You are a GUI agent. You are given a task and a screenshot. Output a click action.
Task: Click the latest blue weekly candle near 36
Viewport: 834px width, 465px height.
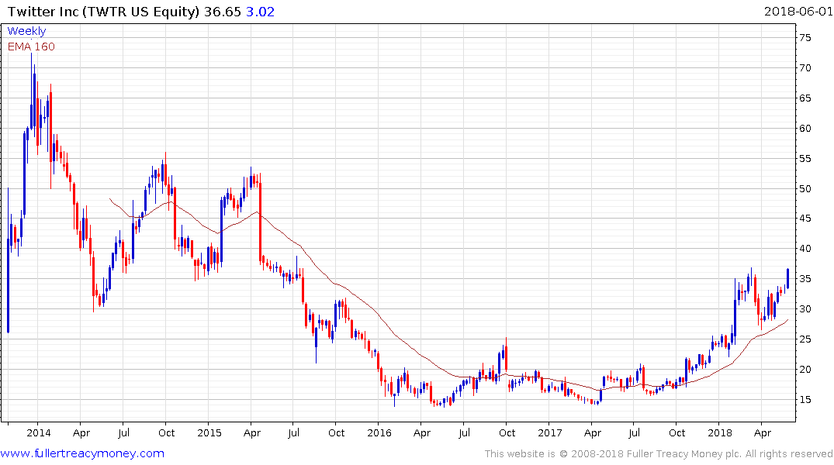[x=787, y=278]
